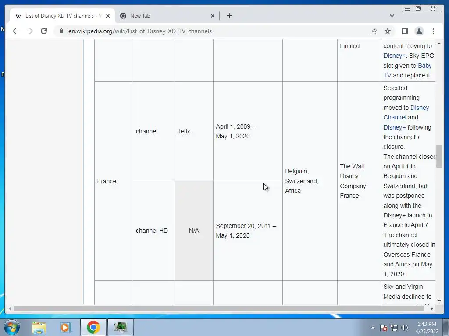Screen dimensions: 449x336
Task: Go back to previous page
Action: pos(16,31)
